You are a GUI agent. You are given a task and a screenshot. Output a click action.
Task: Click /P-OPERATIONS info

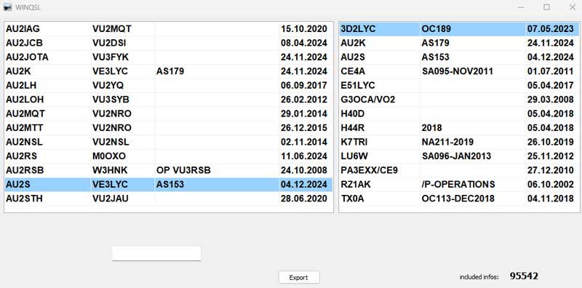click(x=458, y=184)
